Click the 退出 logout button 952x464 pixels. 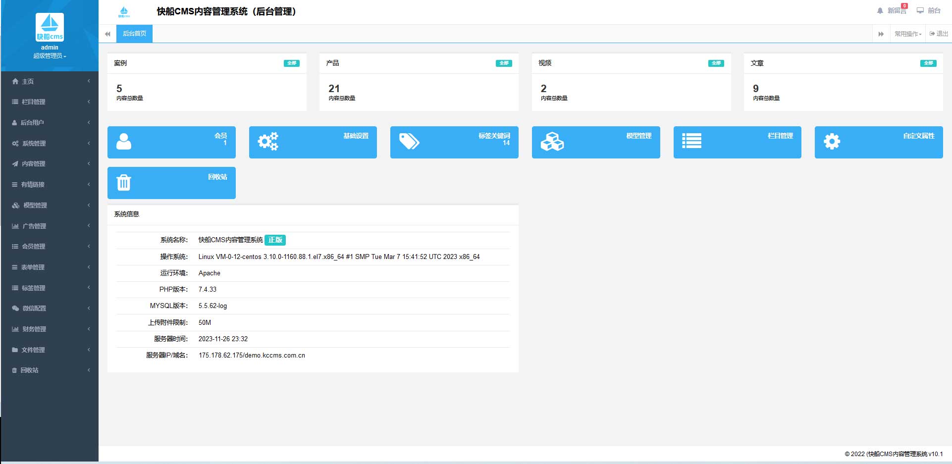click(937, 33)
